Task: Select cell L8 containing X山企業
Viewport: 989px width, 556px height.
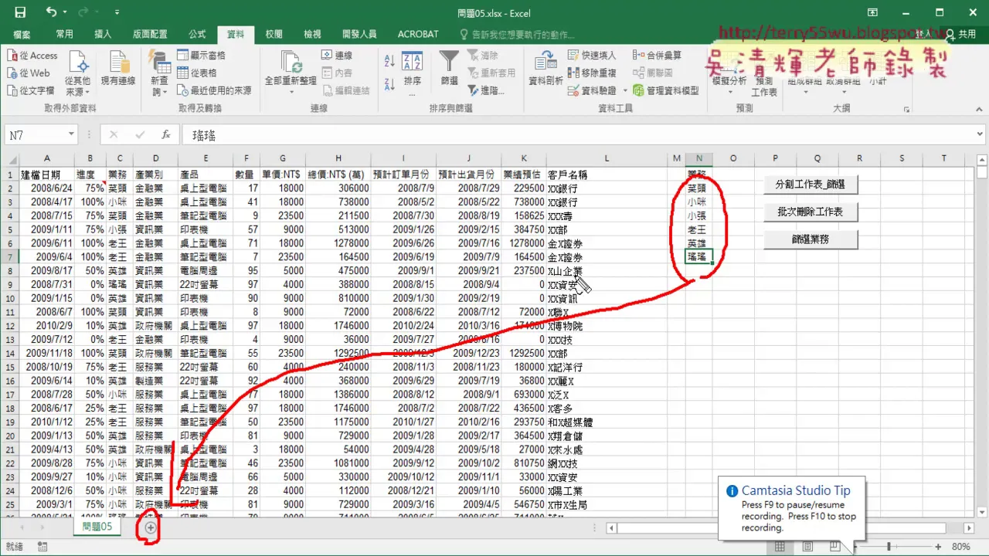Action: pyautogui.click(x=607, y=271)
